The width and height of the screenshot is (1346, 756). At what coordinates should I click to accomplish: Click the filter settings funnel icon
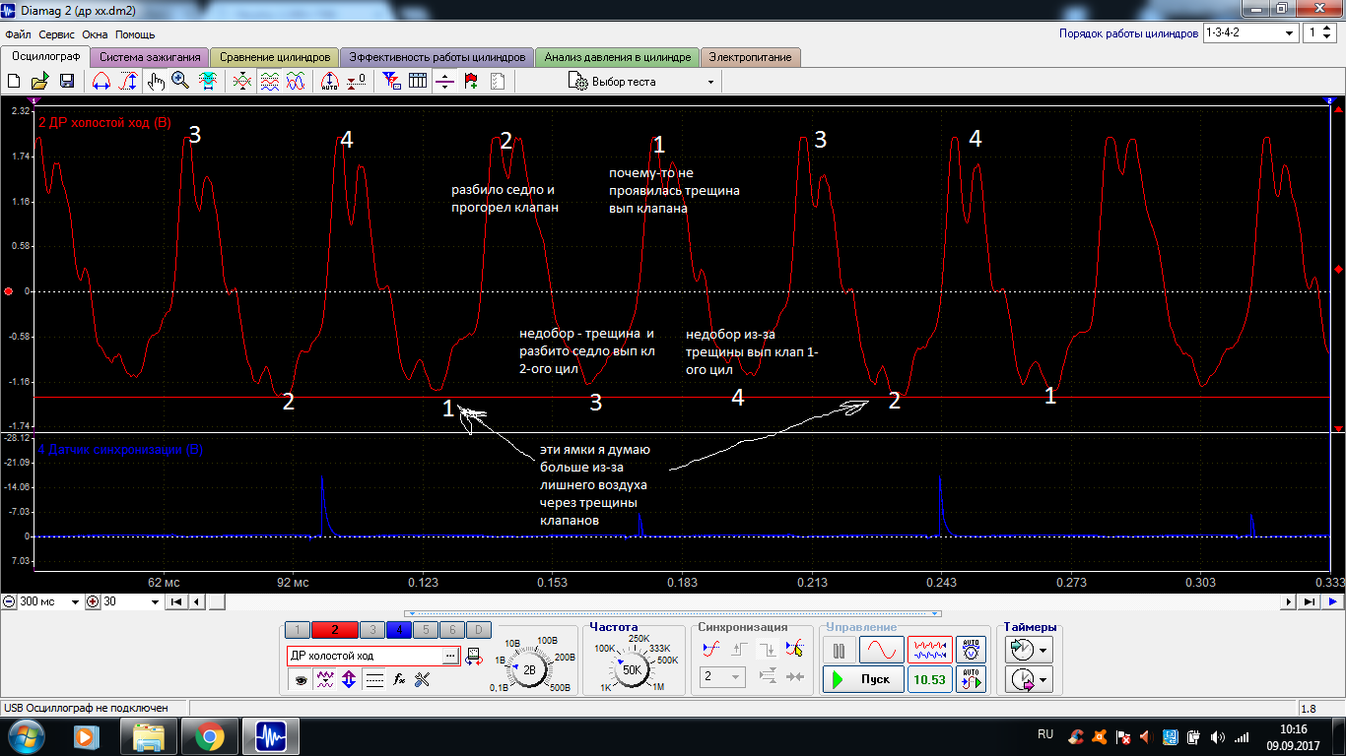(391, 82)
